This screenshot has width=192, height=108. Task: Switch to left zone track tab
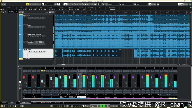(4, 103)
